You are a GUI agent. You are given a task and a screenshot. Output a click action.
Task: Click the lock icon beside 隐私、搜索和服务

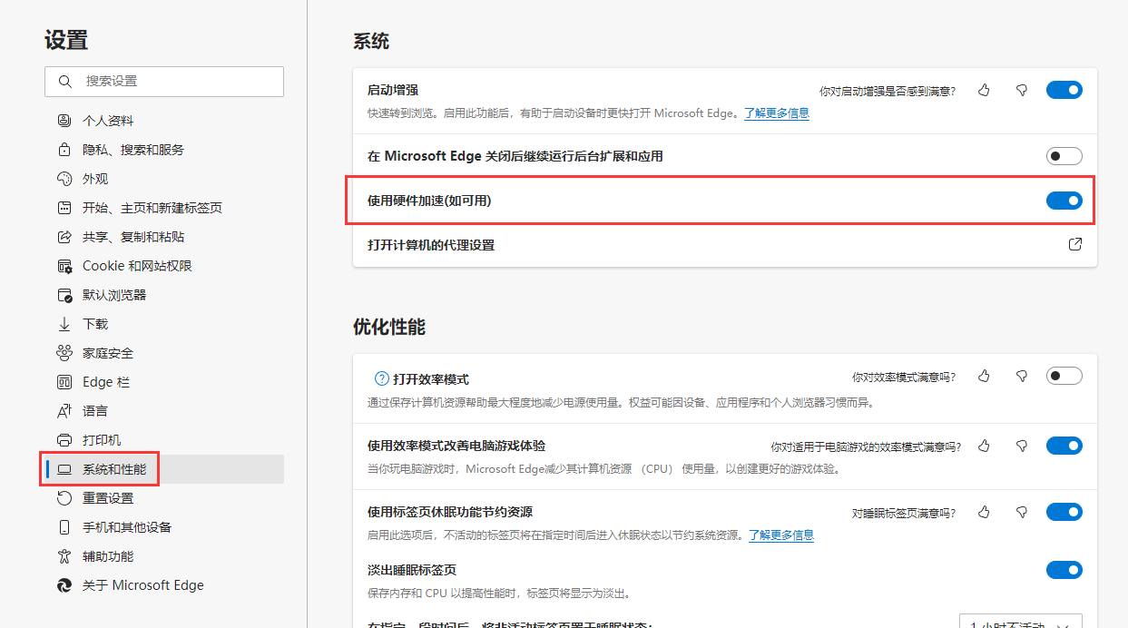(x=64, y=150)
